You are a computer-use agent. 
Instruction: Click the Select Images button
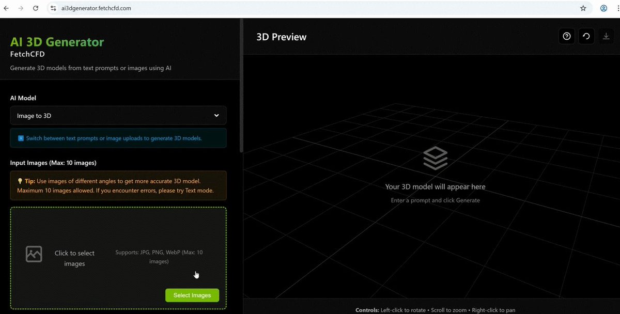point(192,295)
